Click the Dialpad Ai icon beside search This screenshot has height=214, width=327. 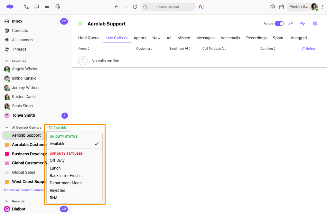pos(201,7)
